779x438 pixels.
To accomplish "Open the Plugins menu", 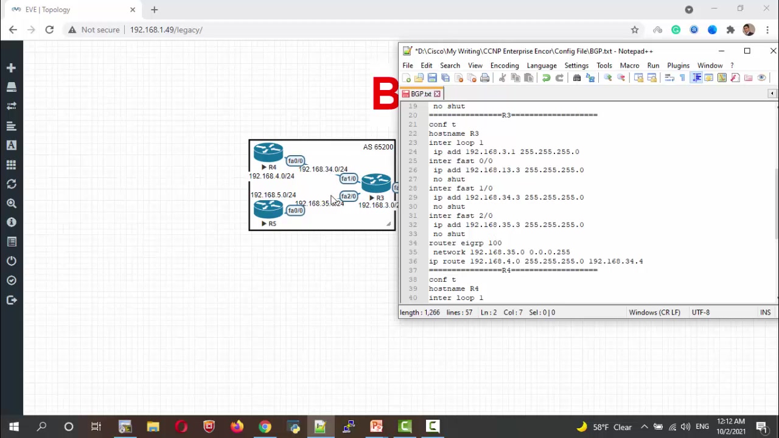I will coord(678,66).
